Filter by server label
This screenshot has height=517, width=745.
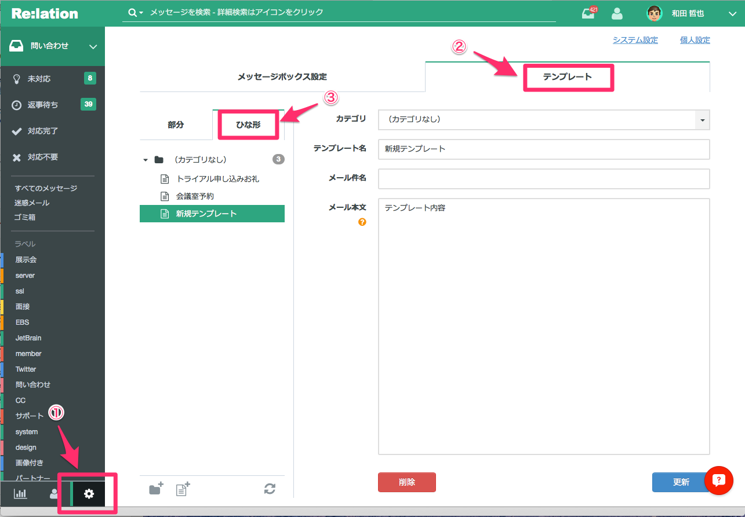[26, 276]
